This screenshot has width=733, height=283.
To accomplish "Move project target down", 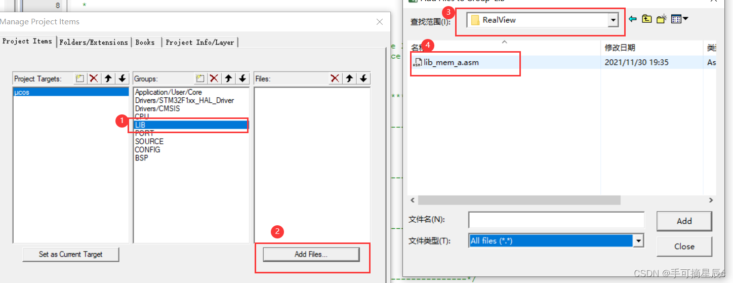I will [122, 78].
